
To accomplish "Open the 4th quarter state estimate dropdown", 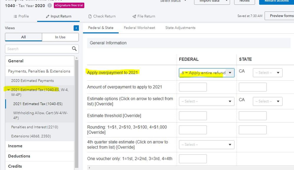I will pos(207,145).
